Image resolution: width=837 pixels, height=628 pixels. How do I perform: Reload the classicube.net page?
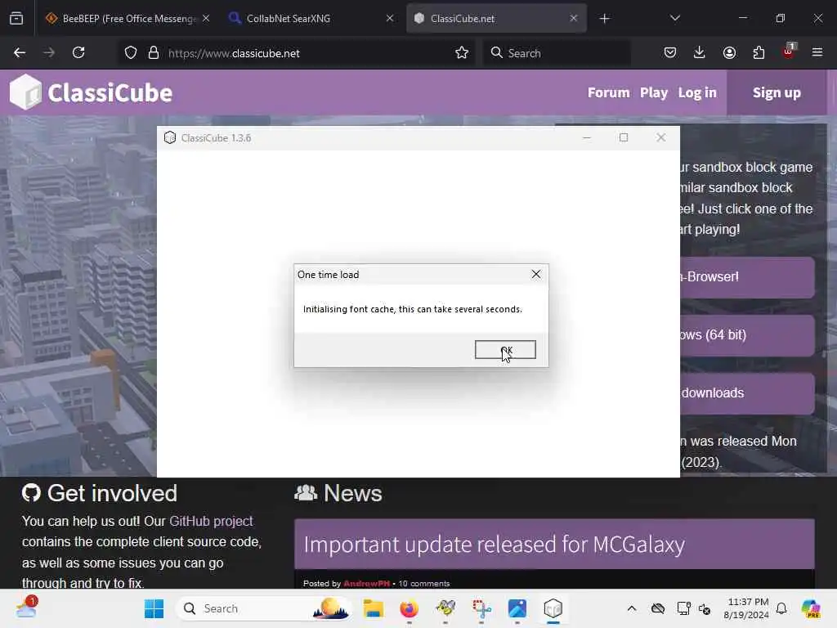click(78, 53)
